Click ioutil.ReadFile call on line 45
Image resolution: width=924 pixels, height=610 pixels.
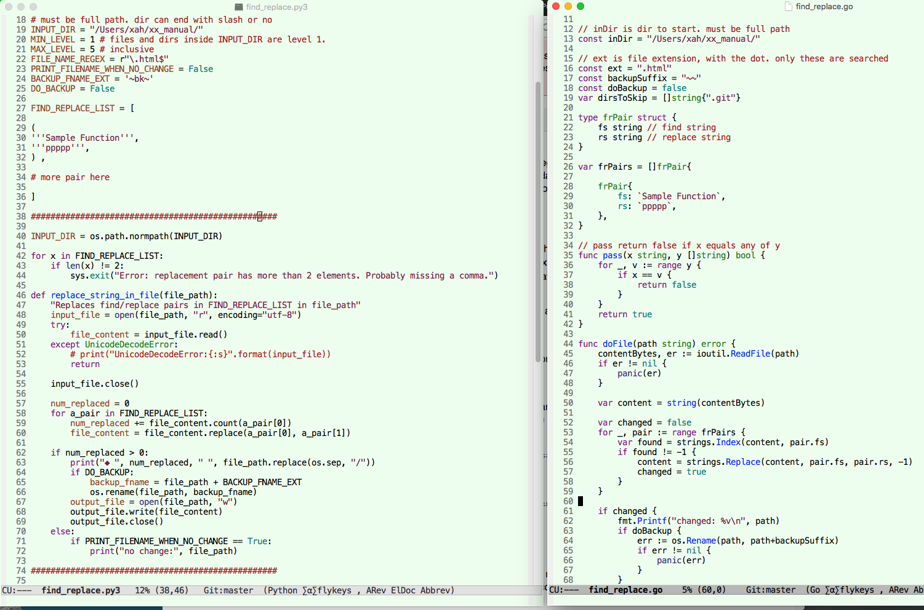click(748, 354)
